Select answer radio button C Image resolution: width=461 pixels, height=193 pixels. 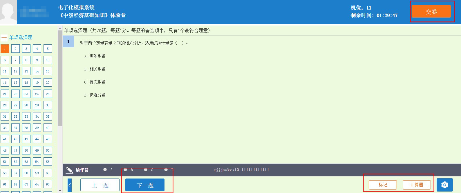click(x=146, y=170)
